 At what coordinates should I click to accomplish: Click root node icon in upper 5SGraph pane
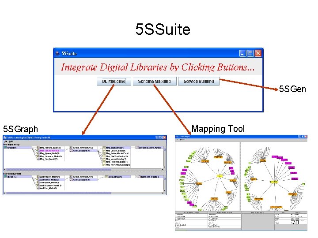(5, 148)
